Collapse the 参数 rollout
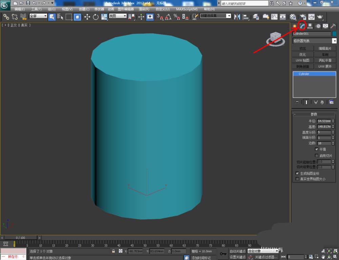Image resolution: width=339 pixels, height=260 pixels. click(314, 114)
